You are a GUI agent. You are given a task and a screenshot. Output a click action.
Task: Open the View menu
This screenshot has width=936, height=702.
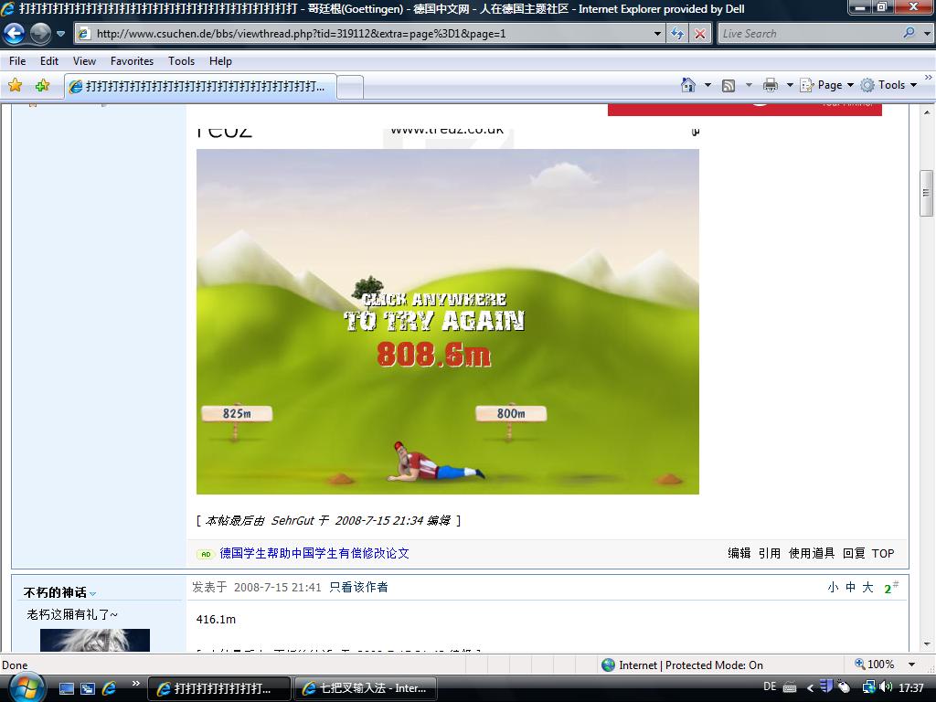tap(84, 61)
